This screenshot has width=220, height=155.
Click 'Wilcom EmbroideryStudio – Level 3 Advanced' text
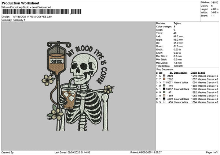(x=26, y=7)
